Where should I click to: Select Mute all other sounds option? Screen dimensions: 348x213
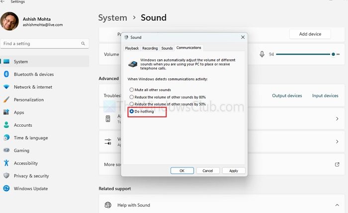point(132,90)
